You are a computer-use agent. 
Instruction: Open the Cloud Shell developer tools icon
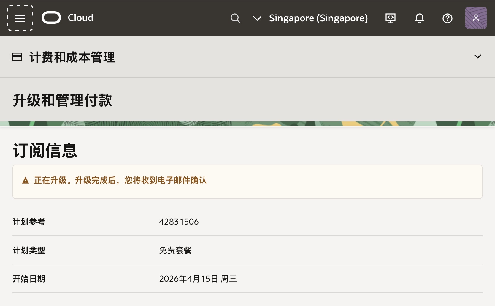(x=391, y=18)
